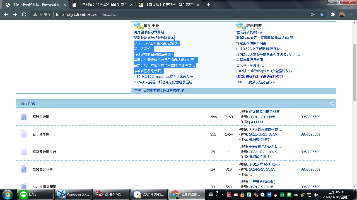Click the 最新主題 post news icon
Viewport: 357px width, 200px height.
pyautogui.click(x=139, y=26)
